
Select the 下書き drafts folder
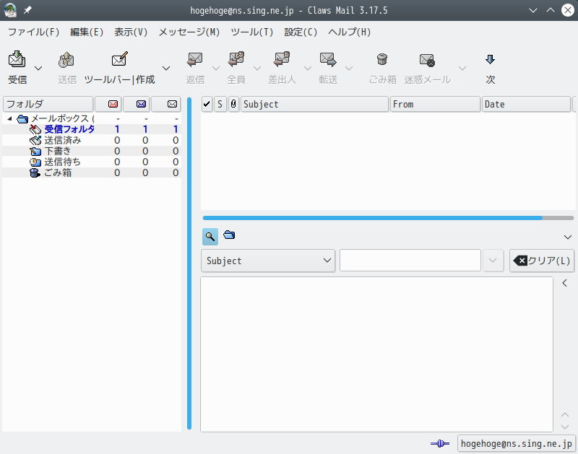tap(58, 151)
